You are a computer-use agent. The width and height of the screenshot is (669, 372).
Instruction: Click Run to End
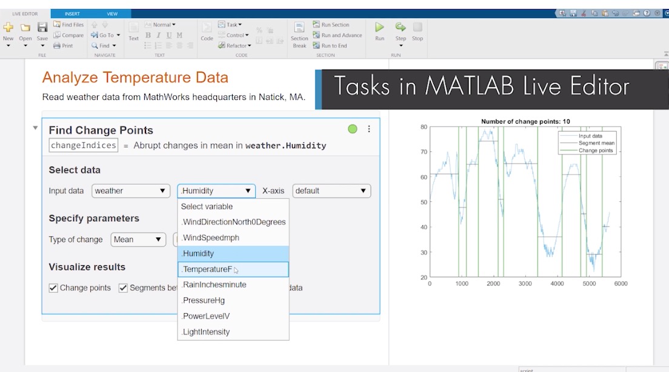pos(330,45)
